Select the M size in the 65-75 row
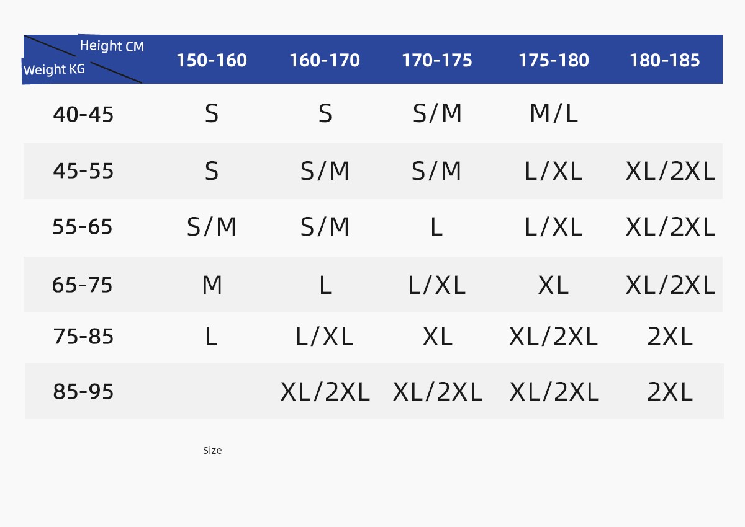Image resolution: width=745 pixels, height=527 pixels. 212,285
